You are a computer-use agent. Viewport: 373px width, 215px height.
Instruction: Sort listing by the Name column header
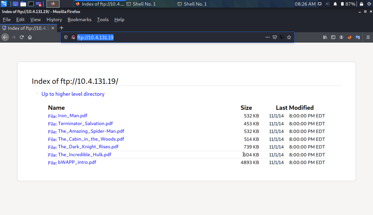pyautogui.click(x=56, y=108)
